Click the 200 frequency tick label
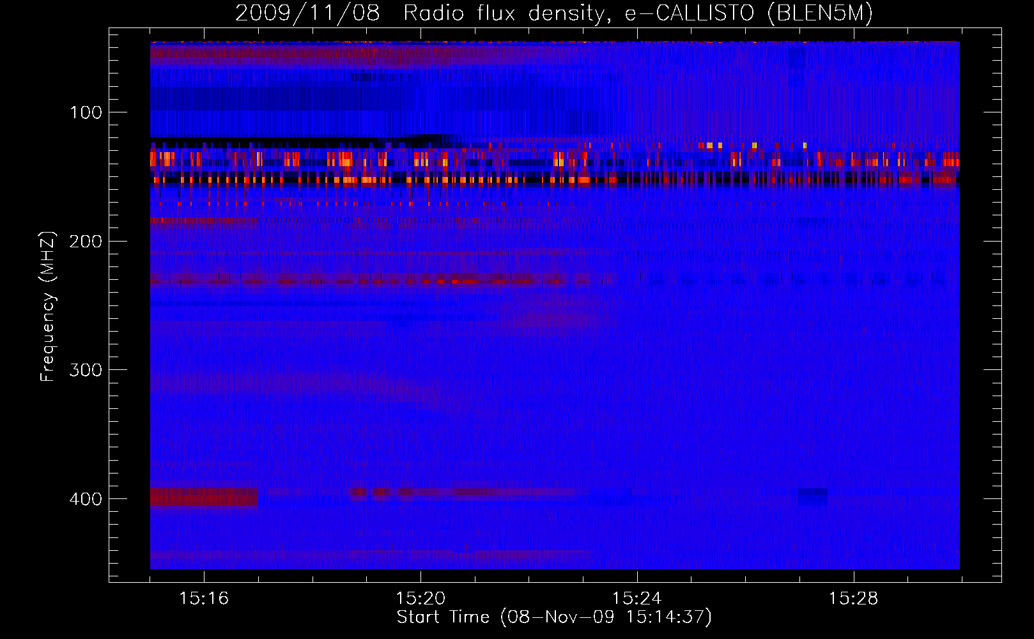Screen dimensions: 1034x639 point(86,242)
